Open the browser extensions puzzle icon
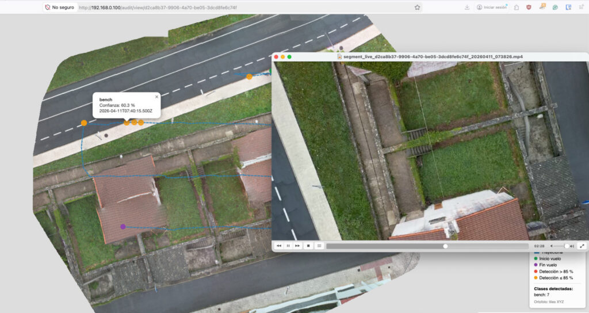The width and height of the screenshot is (589, 313). [517, 7]
